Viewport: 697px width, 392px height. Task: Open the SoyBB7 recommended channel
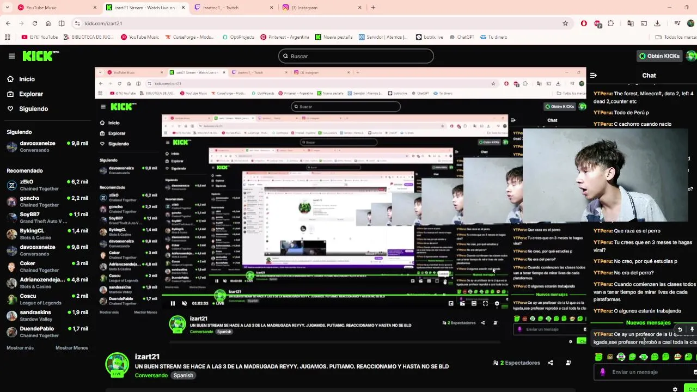pos(47,217)
